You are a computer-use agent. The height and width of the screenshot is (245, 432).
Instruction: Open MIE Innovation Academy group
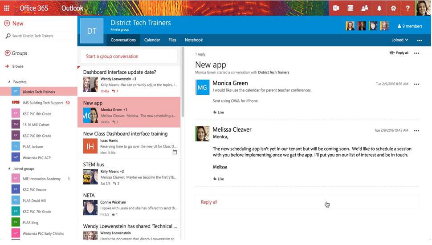(x=39, y=178)
